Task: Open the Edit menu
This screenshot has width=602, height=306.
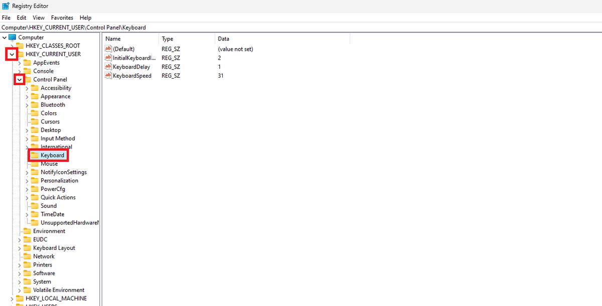Action: pyautogui.click(x=22, y=18)
